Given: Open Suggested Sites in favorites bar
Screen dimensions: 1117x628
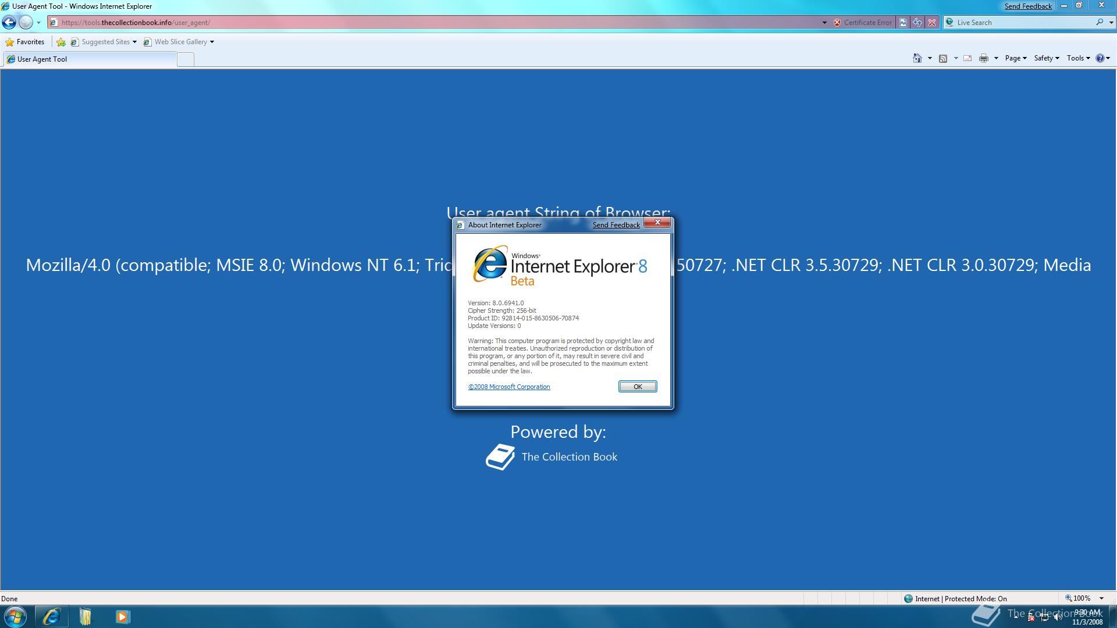Looking at the screenshot, I should pos(104,42).
